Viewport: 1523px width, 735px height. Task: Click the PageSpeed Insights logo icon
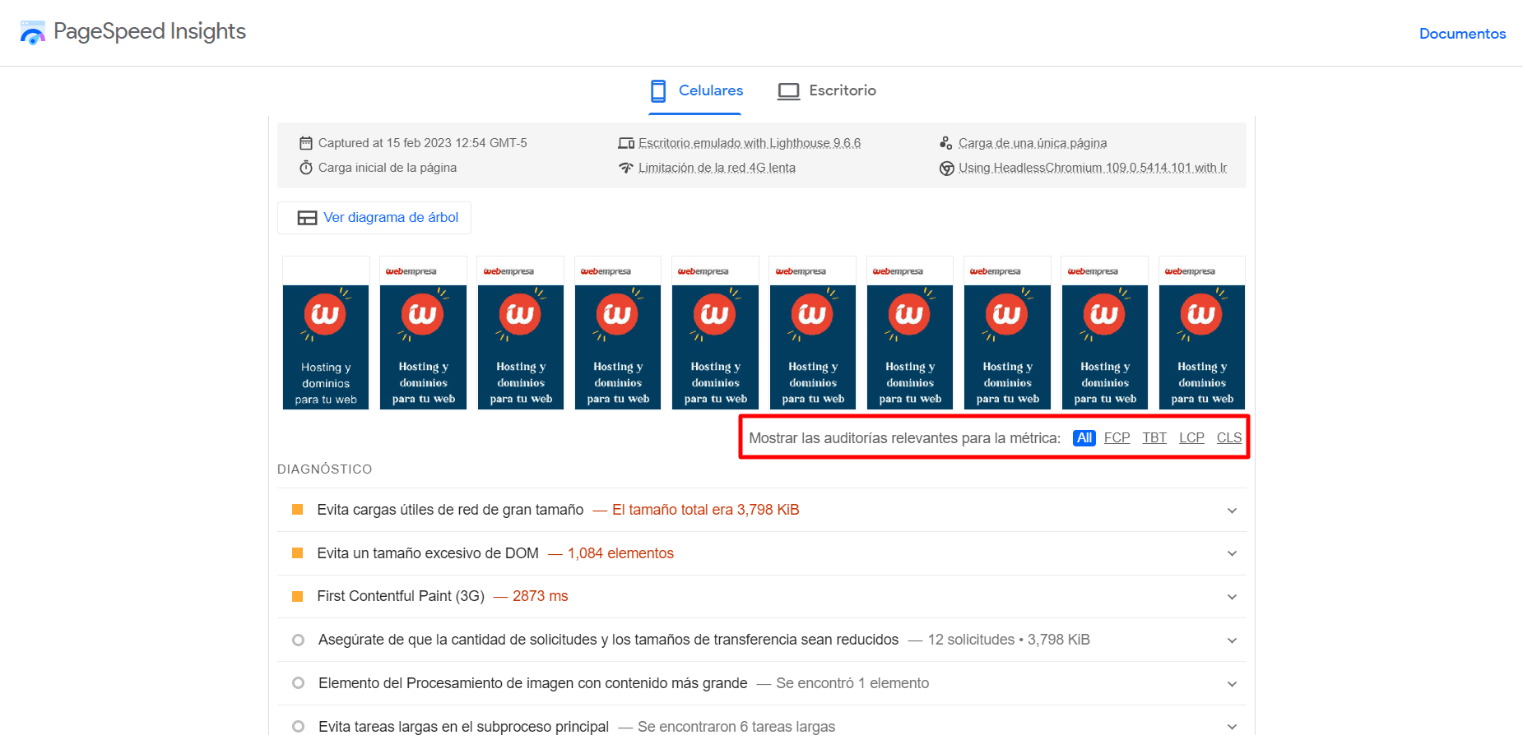[33, 33]
